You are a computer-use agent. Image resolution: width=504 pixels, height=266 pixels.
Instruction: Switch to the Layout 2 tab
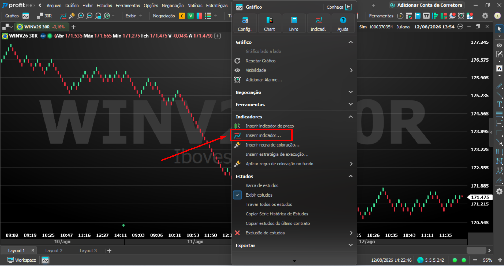pos(54,251)
